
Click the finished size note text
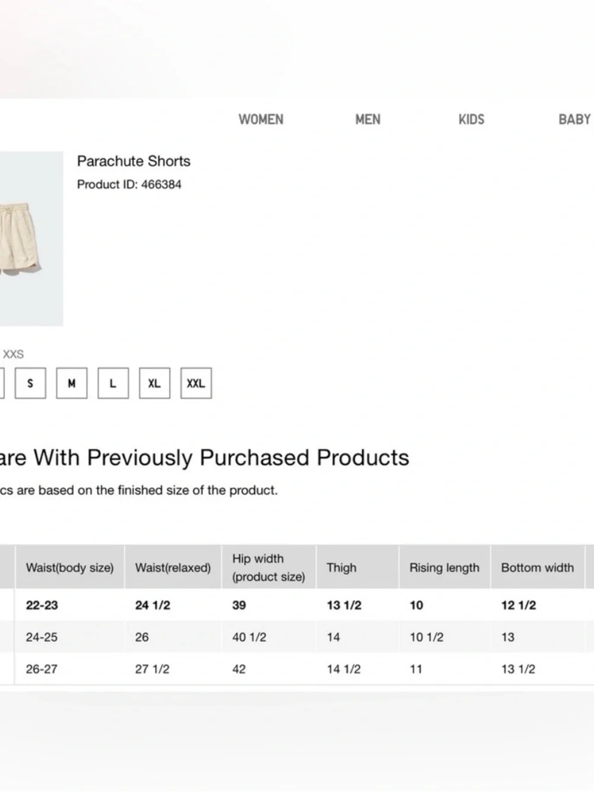139,491
